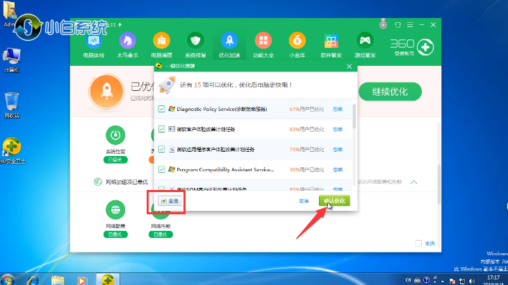Click the large orange rocket icon
This screenshot has height=285, width=508.
point(106,92)
